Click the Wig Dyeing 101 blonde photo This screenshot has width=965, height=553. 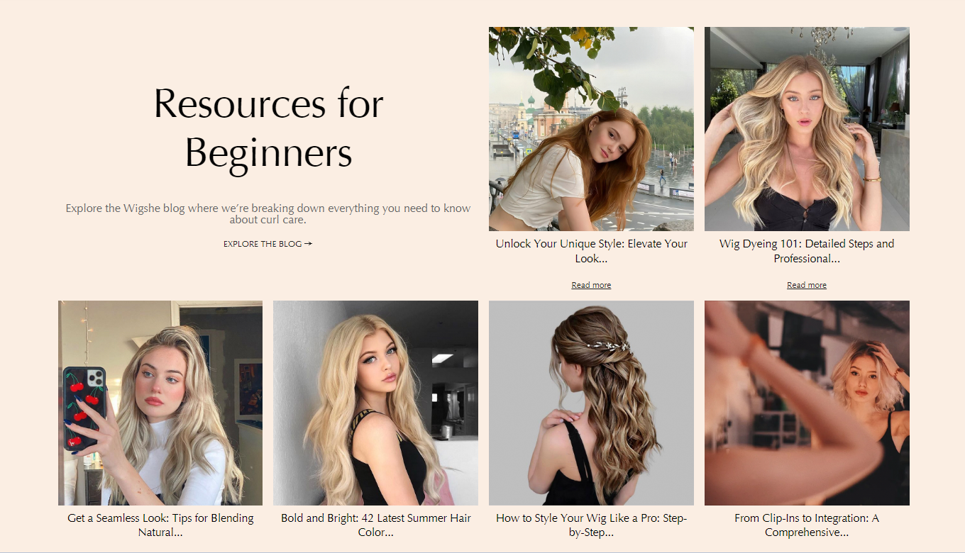coord(807,129)
